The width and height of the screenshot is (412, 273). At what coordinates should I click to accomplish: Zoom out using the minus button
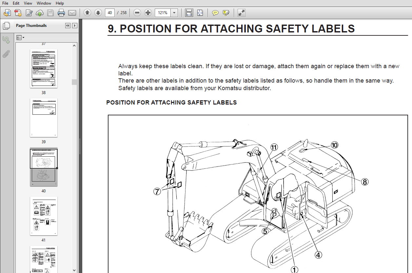137,13
